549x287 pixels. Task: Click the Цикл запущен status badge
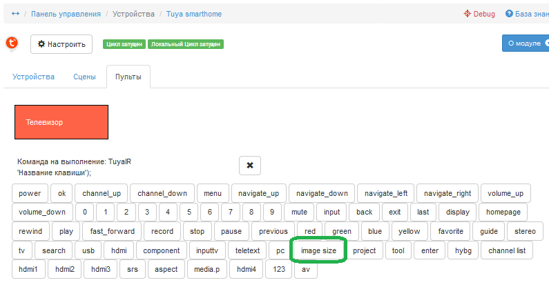124,44
